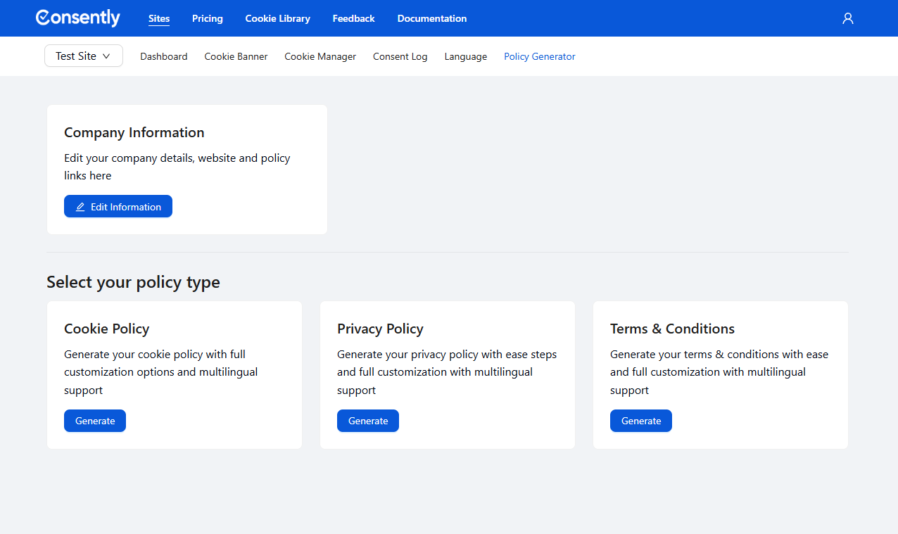This screenshot has width=898, height=534.
Task: Go to the Pricing page
Action: [x=207, y=18]
